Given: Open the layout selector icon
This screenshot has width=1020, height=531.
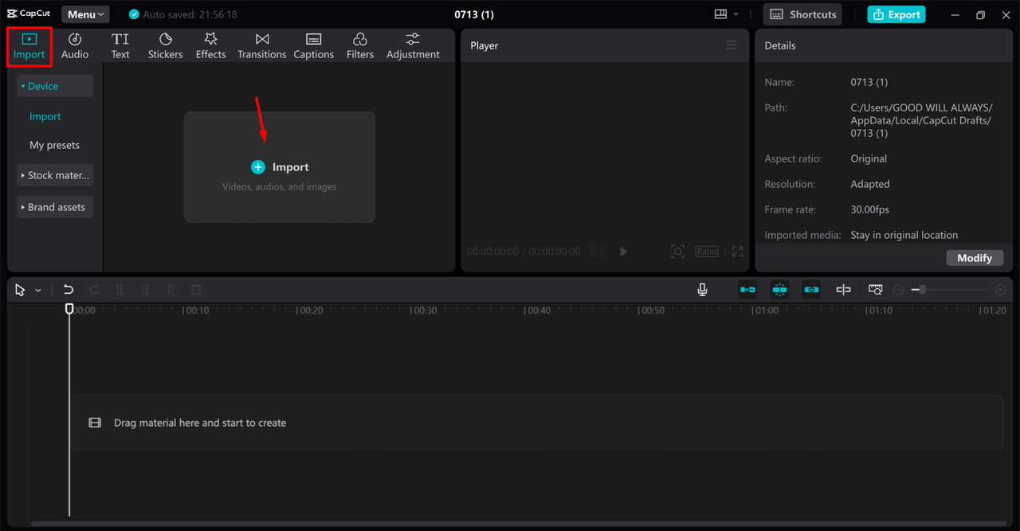Looking at the screenshot, I should 721,14.
